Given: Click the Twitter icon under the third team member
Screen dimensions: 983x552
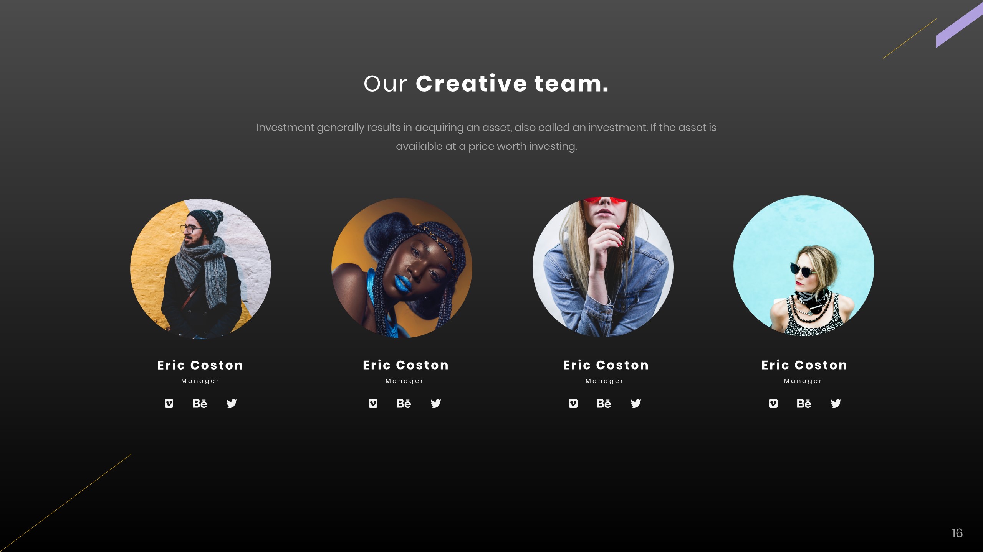Looking at the screenshot, I should coord(636,403).
